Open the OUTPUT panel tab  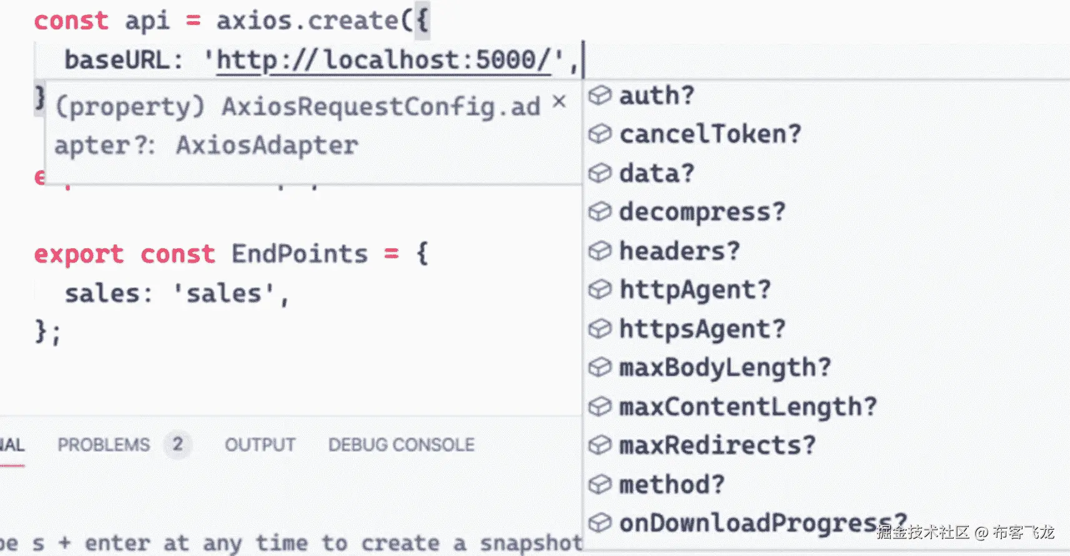[260, 445]
